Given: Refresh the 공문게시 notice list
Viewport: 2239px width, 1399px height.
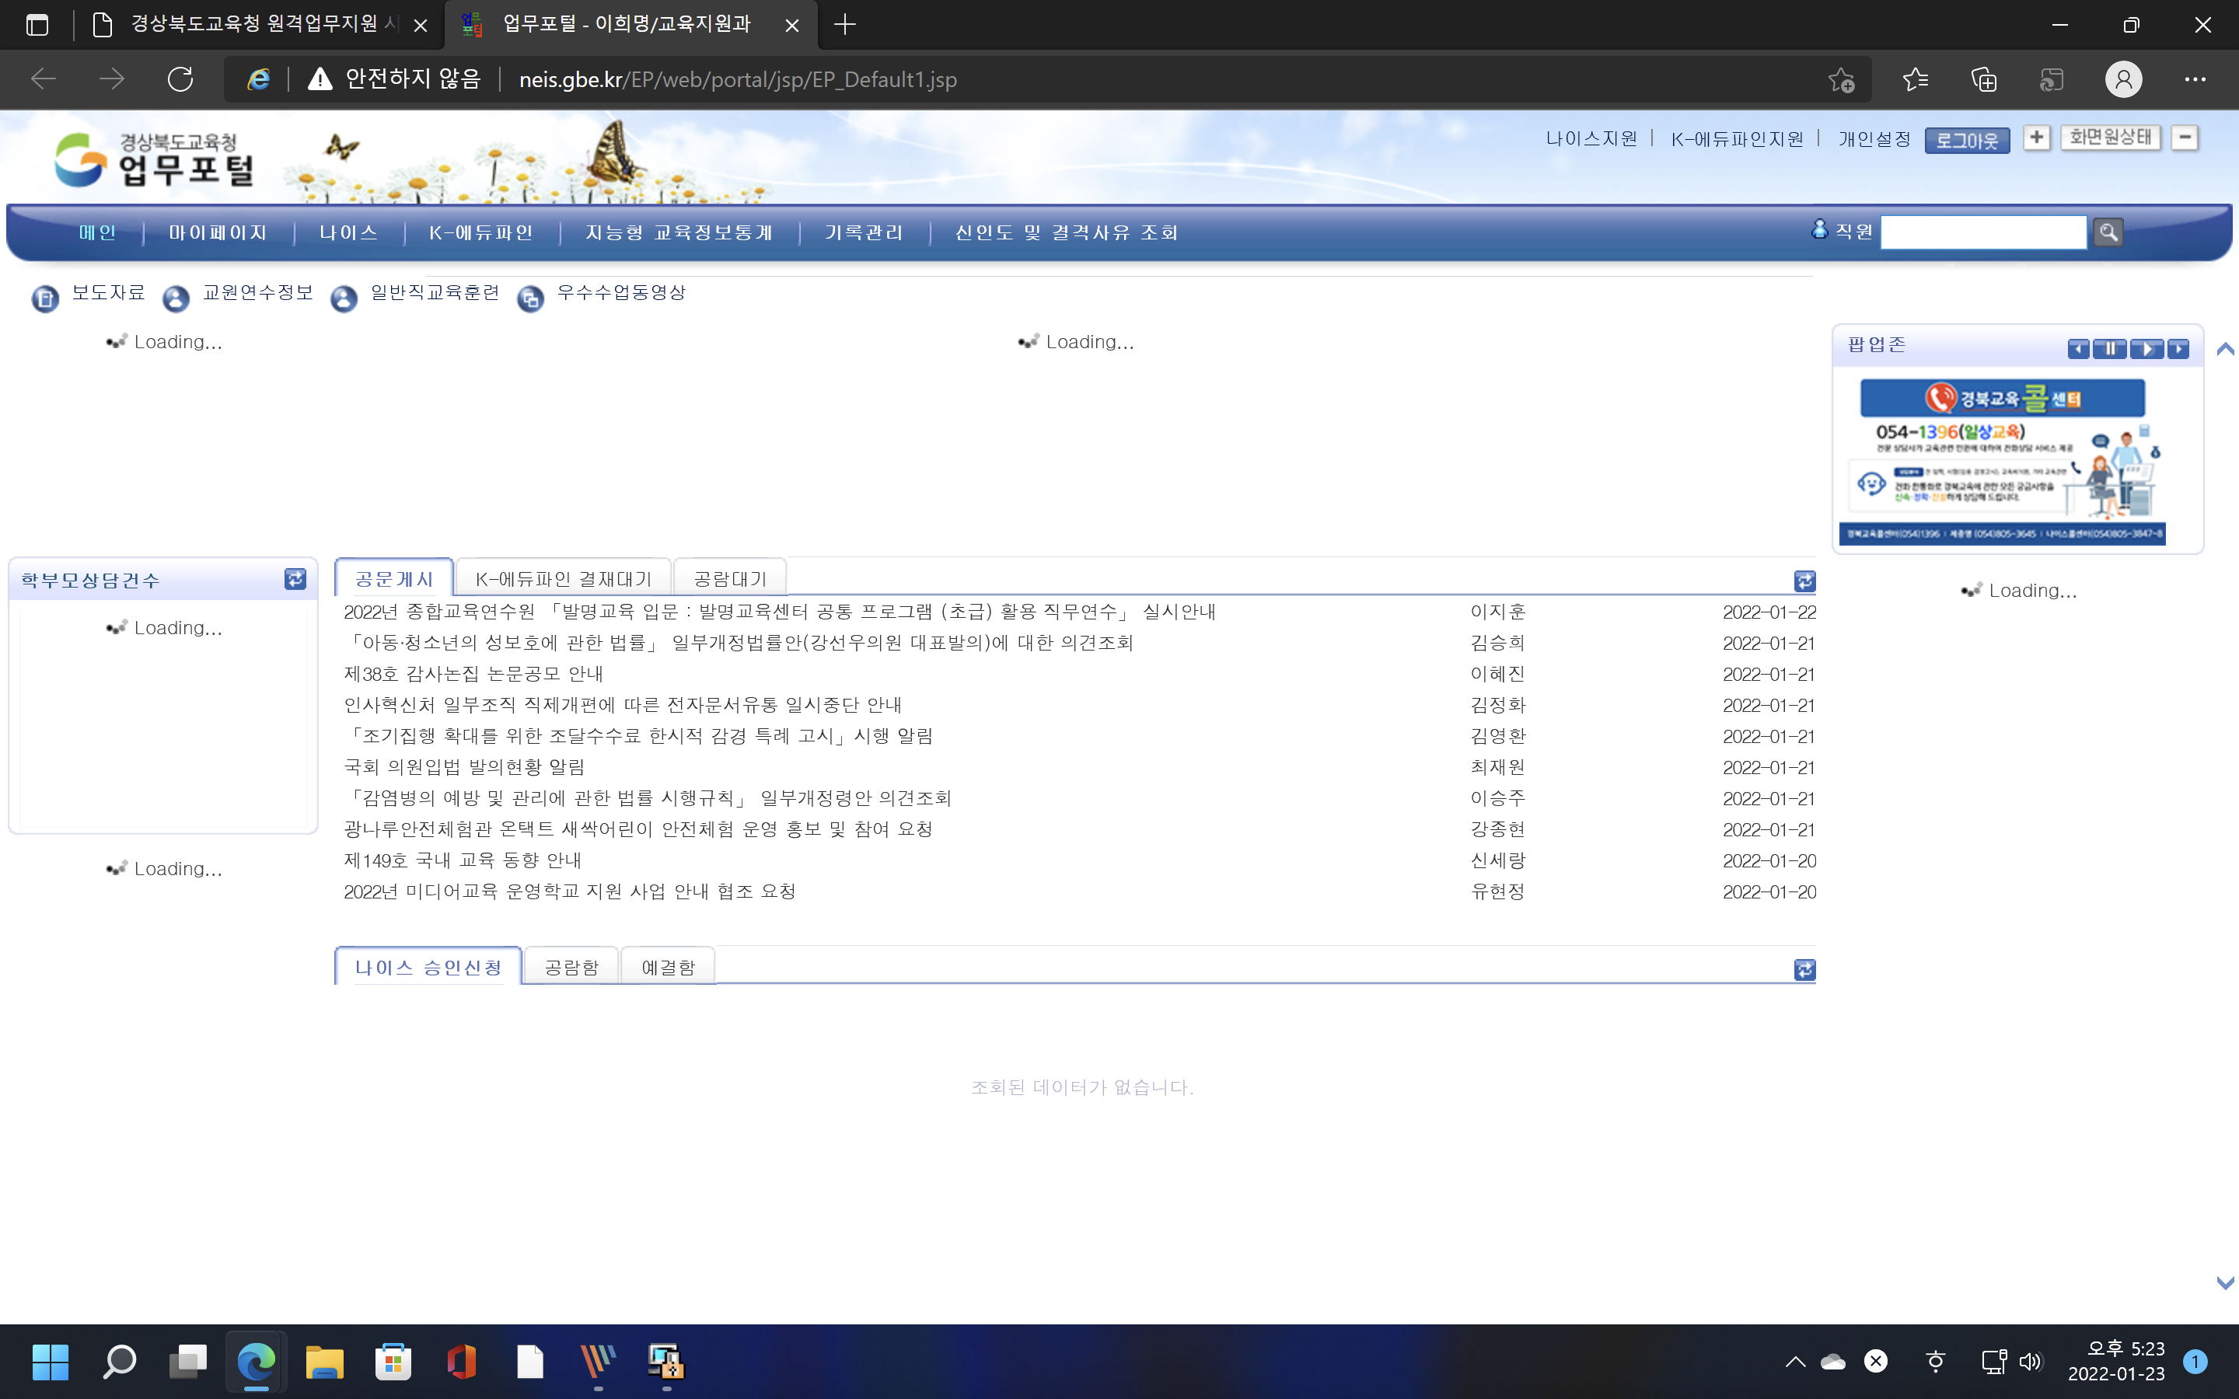Looking at the screenshot, I should tap(1804, 581).
